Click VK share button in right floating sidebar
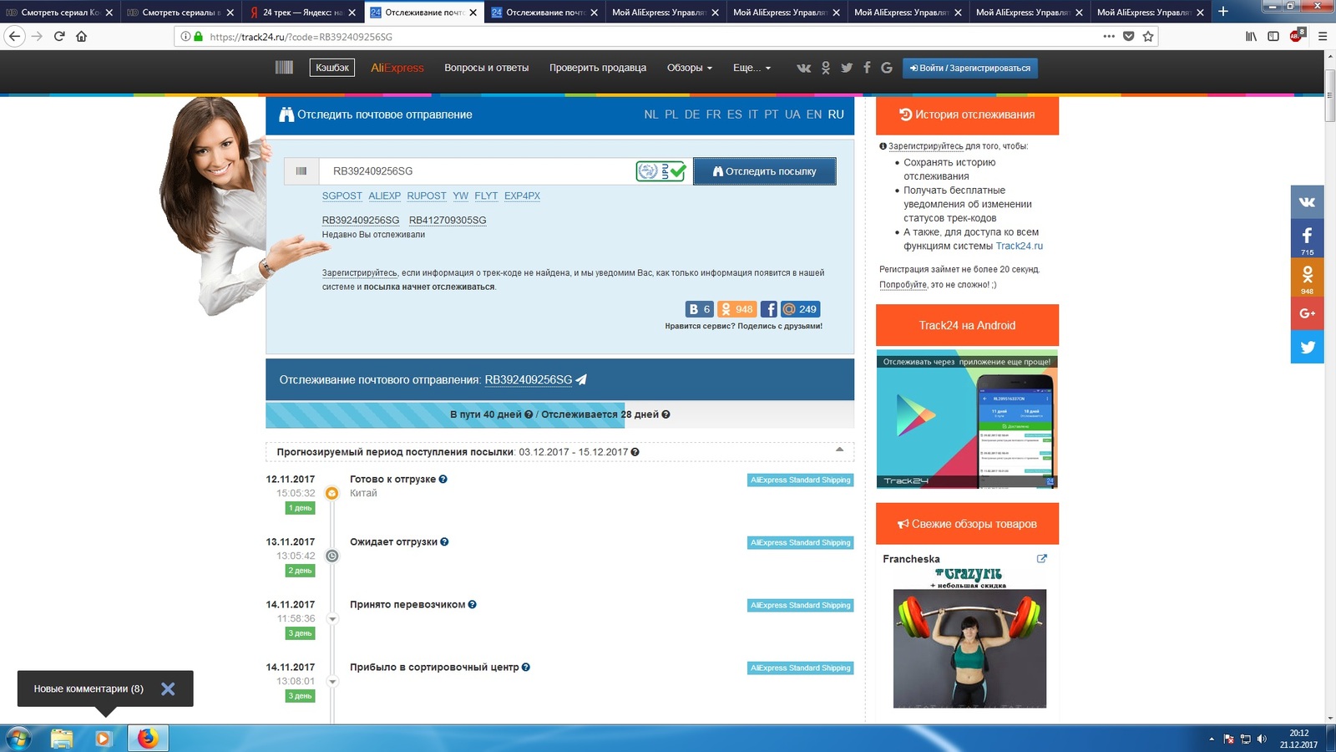 coord(1308,202)
